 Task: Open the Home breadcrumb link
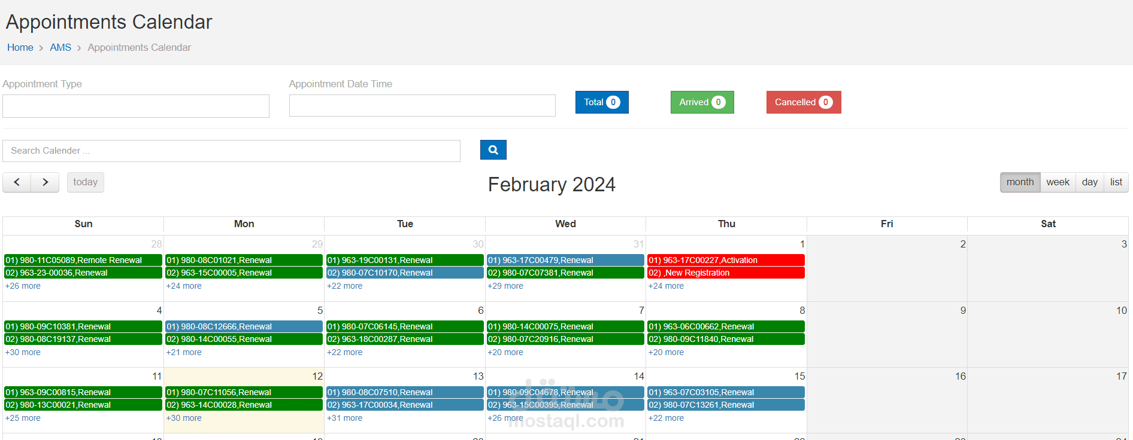20,47
